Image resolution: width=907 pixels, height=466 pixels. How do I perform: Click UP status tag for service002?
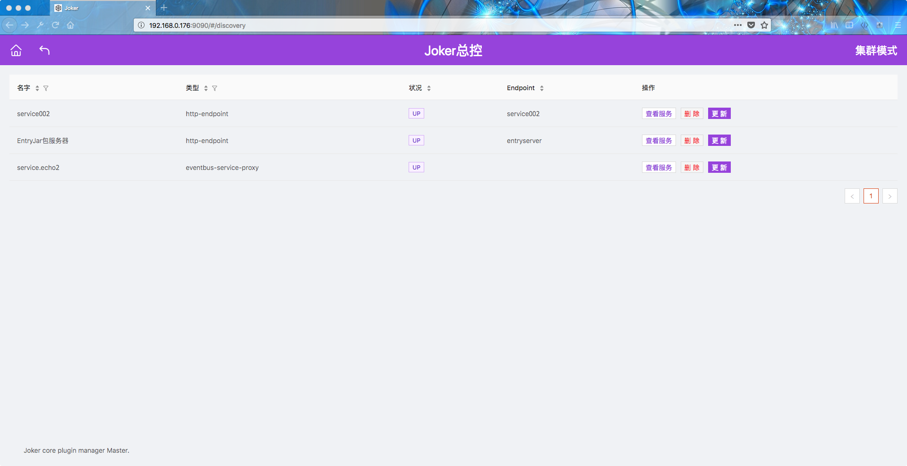coord(416,113)
